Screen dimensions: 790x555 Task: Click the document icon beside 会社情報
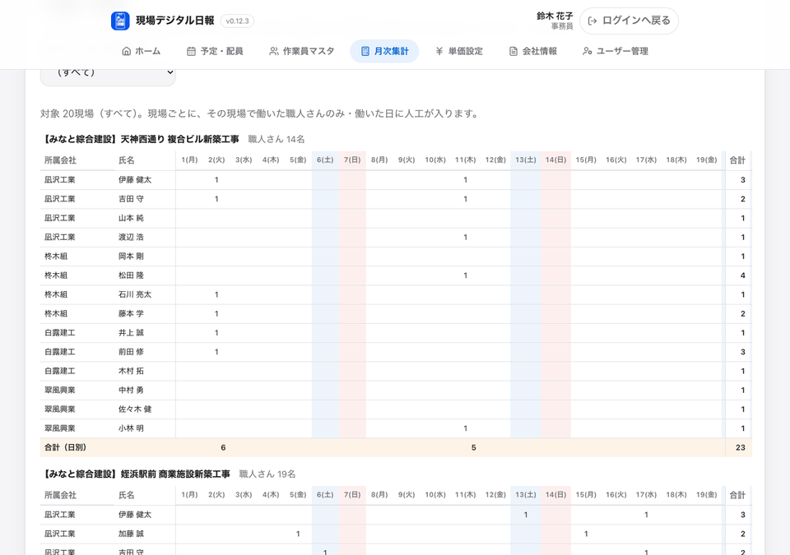pos(513,51)
